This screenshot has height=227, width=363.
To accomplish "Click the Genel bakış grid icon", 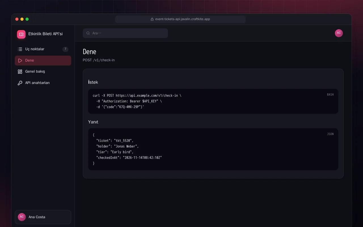I will pos(20,72).
